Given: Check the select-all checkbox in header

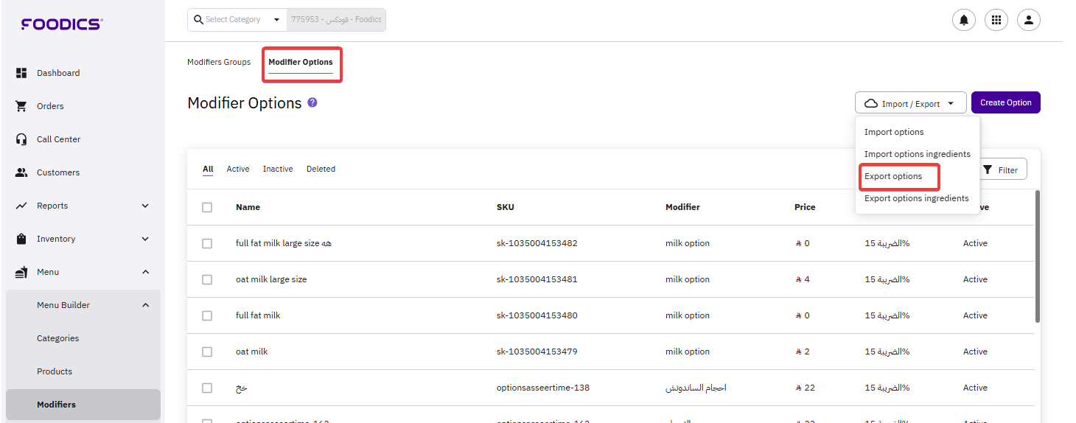Looking at the screenshot, I should click(207, 208).
